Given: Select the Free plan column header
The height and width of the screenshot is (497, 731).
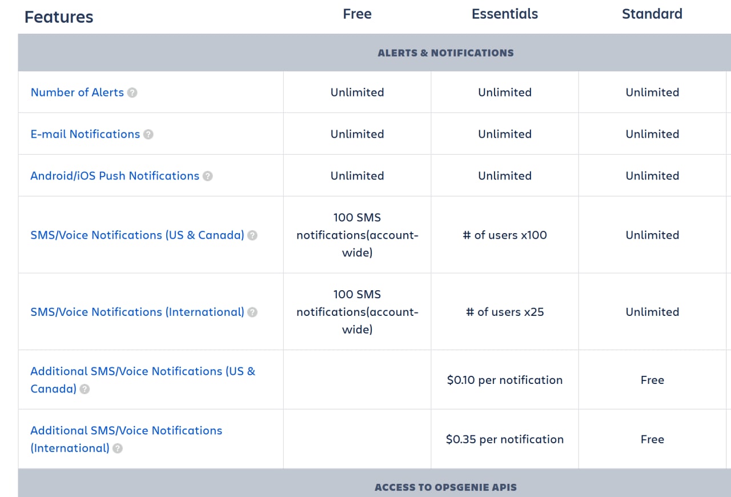Looking at the screenshot, I should [357, 14].
